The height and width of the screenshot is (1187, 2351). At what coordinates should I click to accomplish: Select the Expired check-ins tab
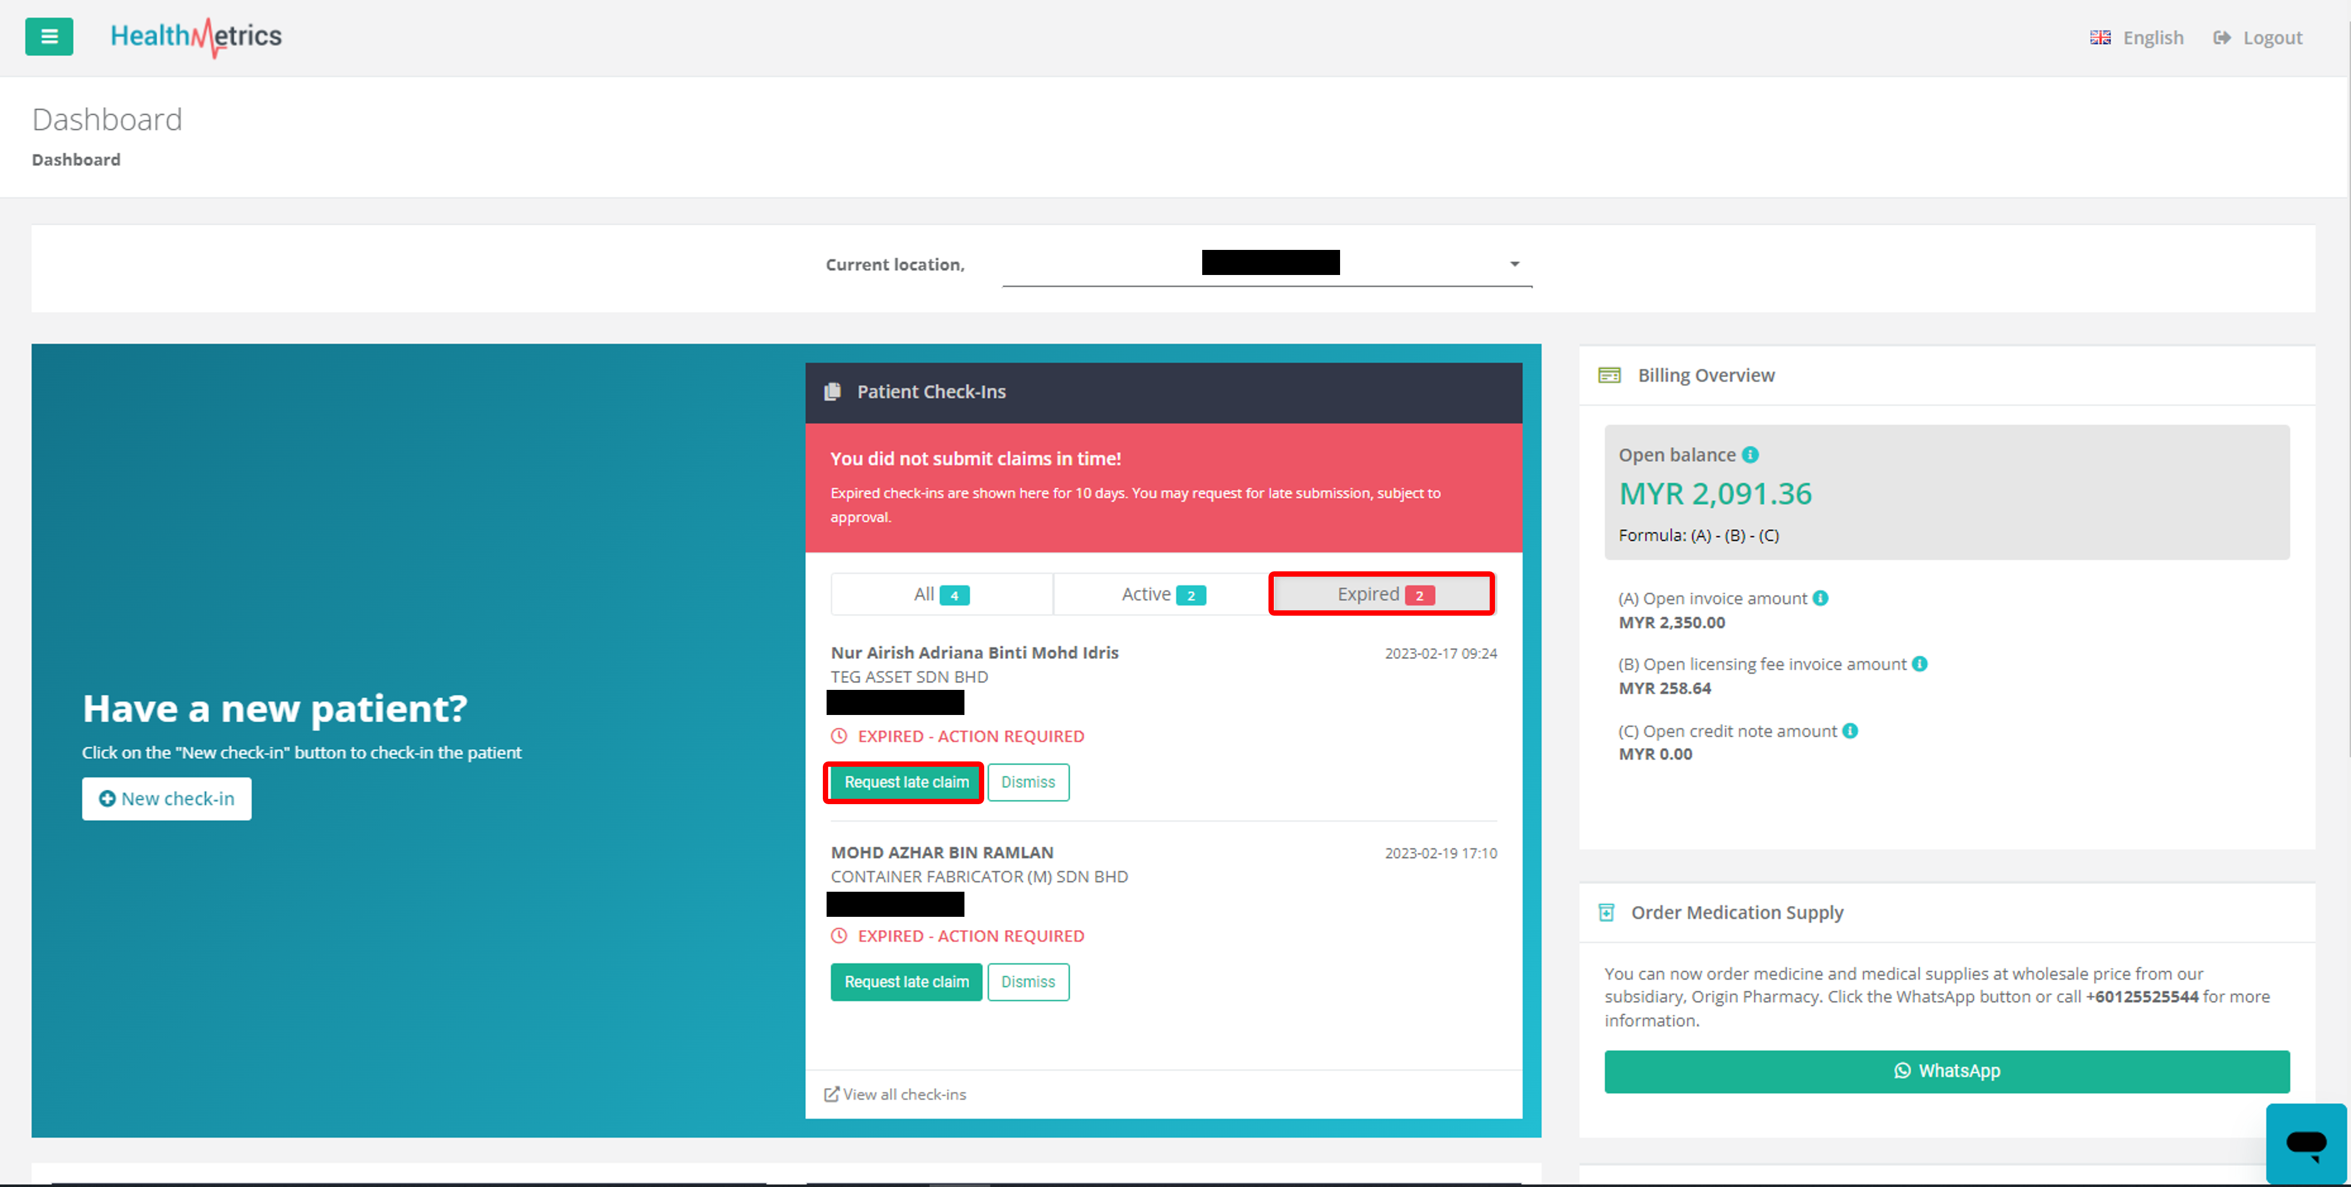(1382, 595)
